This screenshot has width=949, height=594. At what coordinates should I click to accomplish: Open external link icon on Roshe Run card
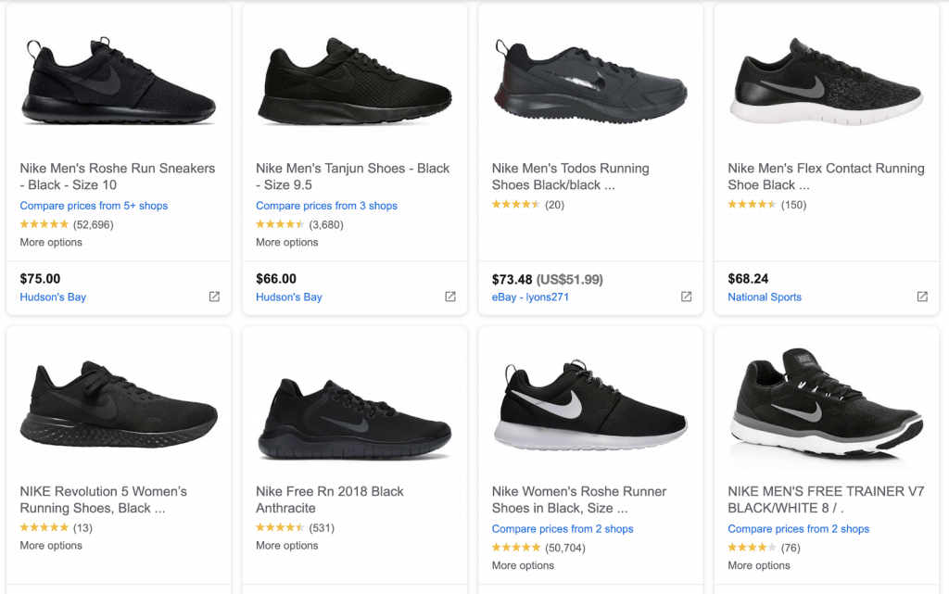[x=214, y=297]
